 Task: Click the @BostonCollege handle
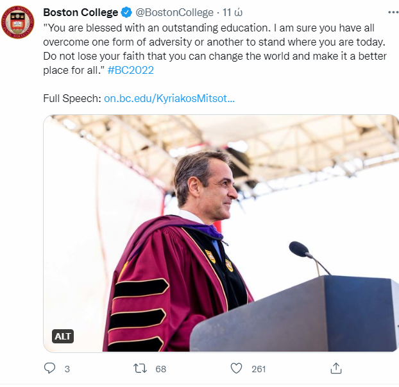(x=174, y=13)
